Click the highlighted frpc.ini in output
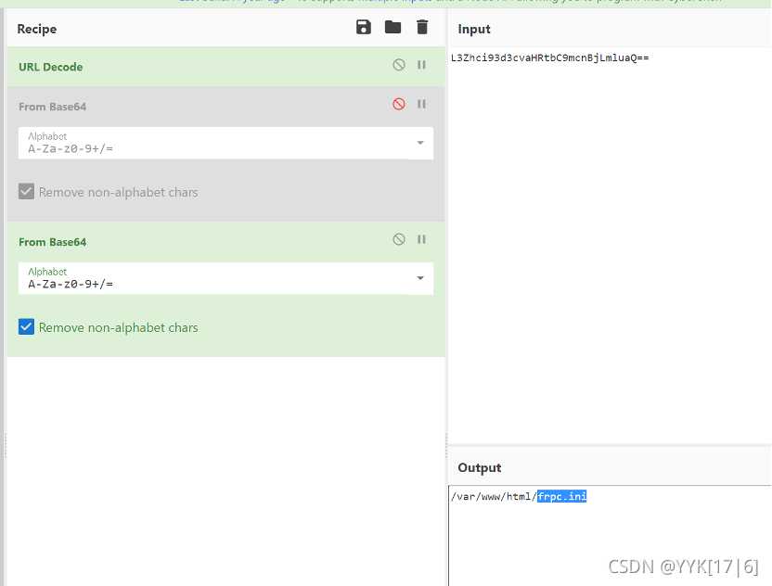This screenshot has width=772, height=586. (562, 496)
